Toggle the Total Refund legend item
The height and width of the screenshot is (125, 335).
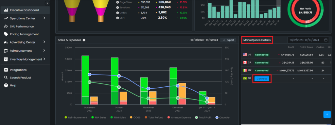click(x=154, y=117)
